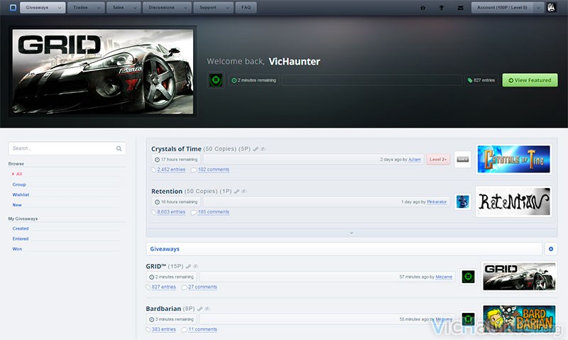Open Crystals of Time giveaway title
Screen dimensions: 568x340
point(176,149)
